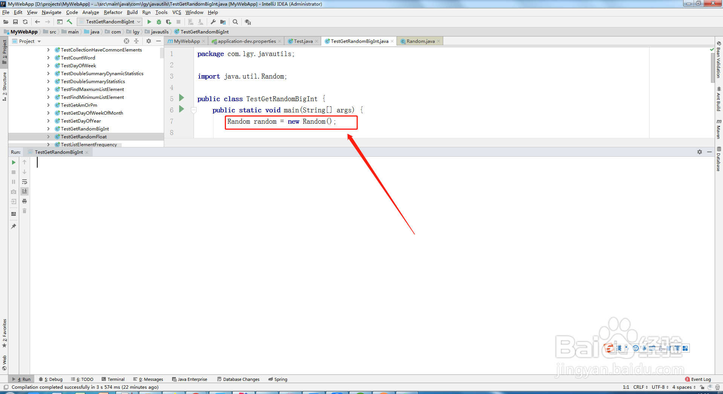Restore layout icon in Run panel
The height and width of the screenshot is (394, 723).
[x=14, y=214]
